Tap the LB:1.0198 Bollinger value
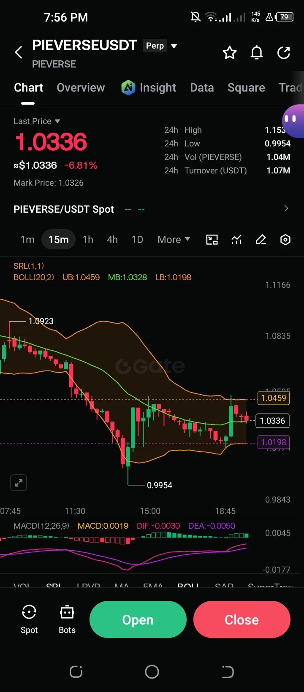The height and width of the screenshot is (692, 304). [173, 277]
